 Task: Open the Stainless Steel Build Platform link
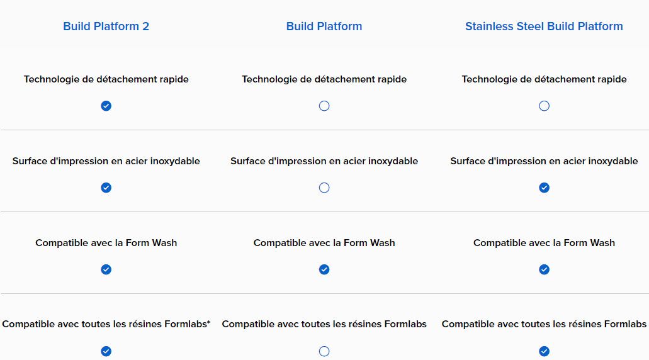click(x=544, y=26)
